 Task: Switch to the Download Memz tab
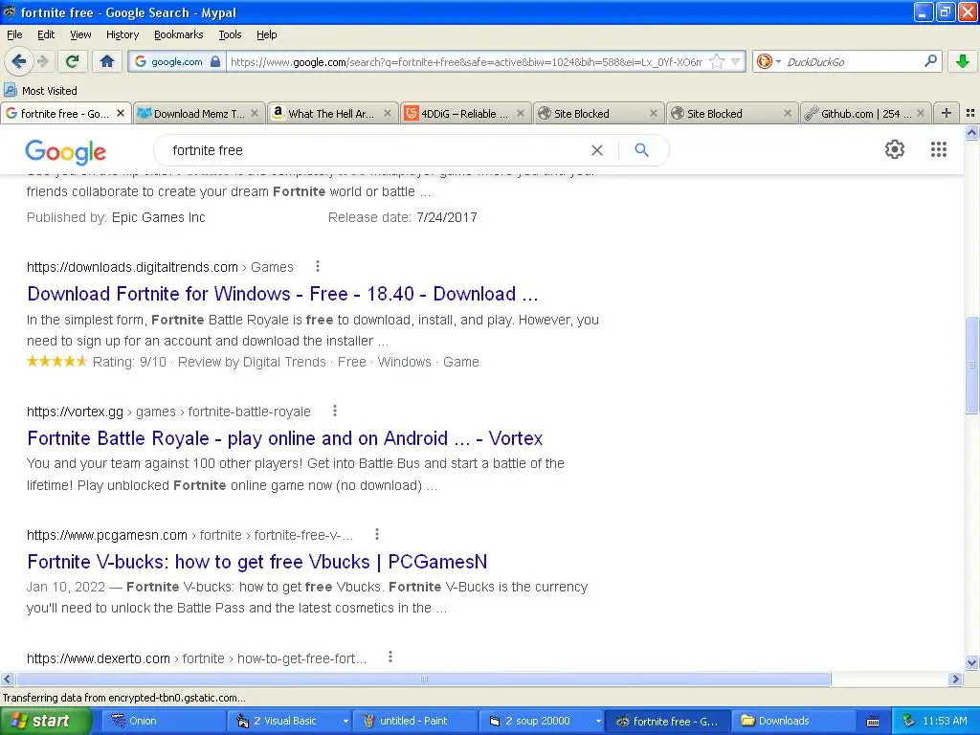198,113
